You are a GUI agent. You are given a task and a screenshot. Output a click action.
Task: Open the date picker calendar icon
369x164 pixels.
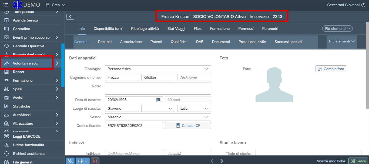click(x=158, y=100)
